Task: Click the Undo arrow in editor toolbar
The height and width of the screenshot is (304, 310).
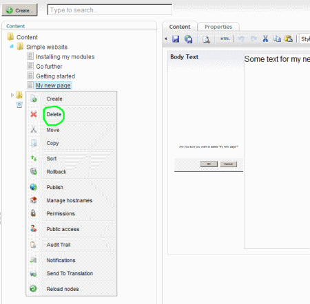Action: (241, 39)
